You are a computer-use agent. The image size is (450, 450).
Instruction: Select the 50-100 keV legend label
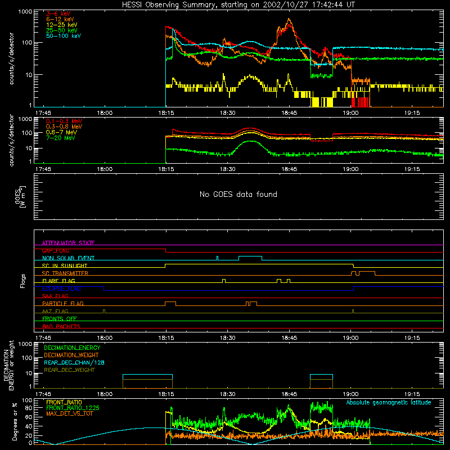(64, 36)
